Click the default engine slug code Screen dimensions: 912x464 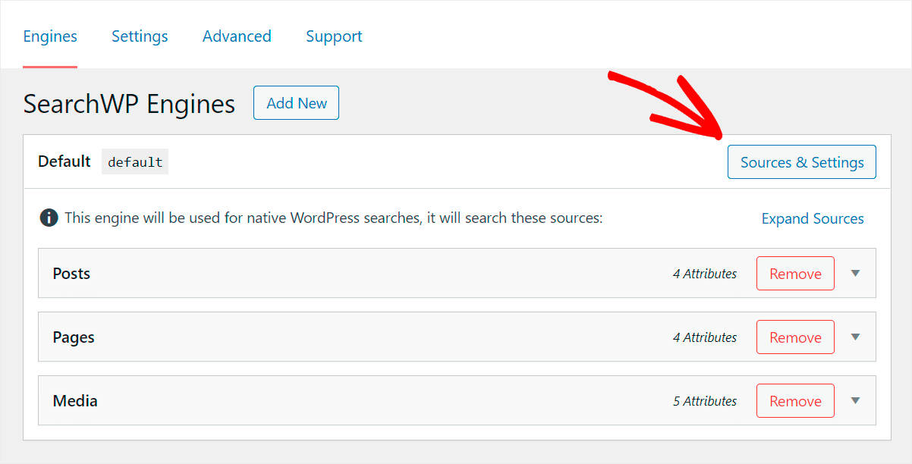tap(135, 162)
